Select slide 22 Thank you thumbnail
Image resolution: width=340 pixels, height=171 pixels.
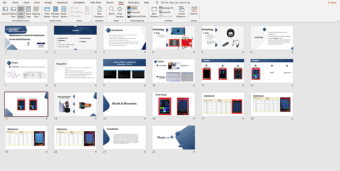click(173, 137)
